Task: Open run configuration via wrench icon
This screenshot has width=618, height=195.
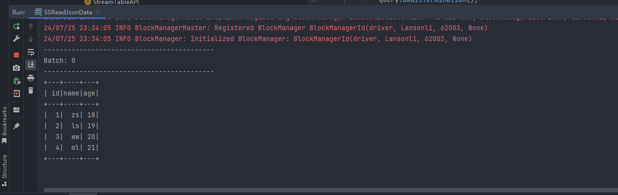Action: [16, 39]
